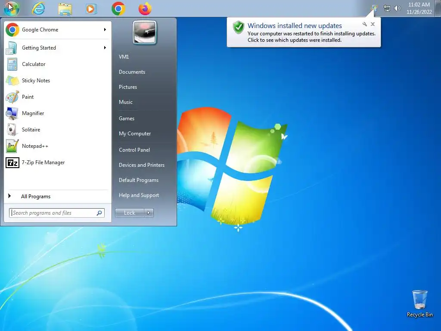
Task: Click the '7-Zip File Manager' label
Action: click(43, 162)
